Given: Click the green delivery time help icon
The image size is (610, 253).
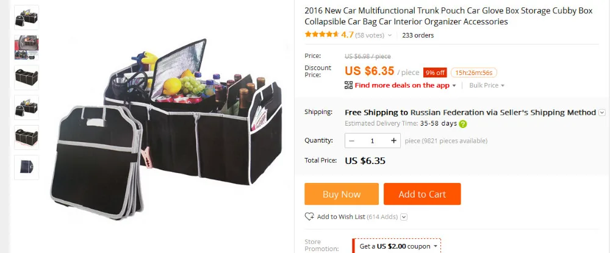Looking at the screenshot, I should (462, 124).
